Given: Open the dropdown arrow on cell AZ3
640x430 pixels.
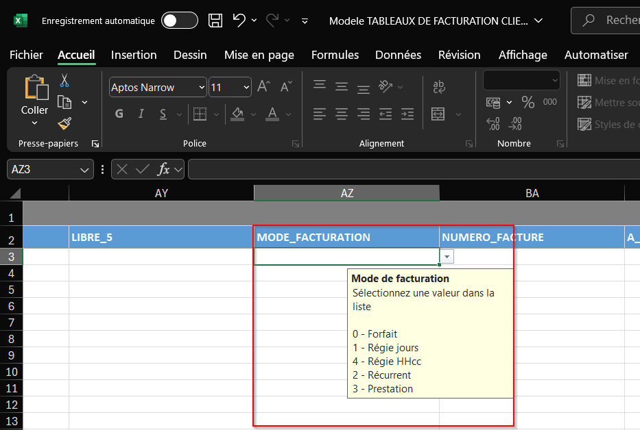Looking at the screenshot, I should [x=447, y=256].
